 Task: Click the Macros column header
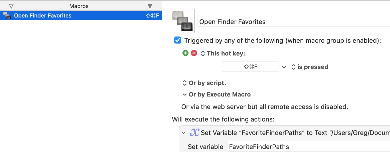79,6
